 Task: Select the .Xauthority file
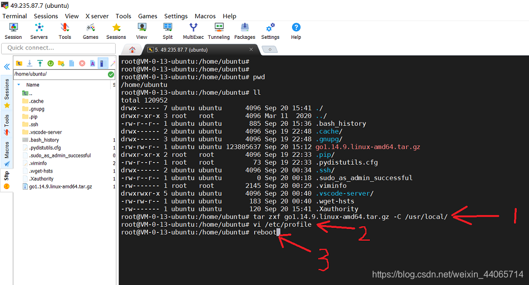pos(38,179)
